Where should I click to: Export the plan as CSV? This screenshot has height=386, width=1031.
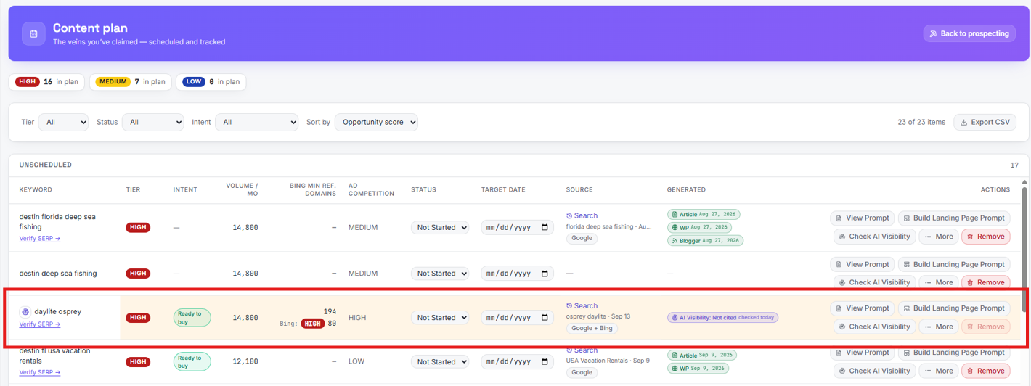click(985, 122)
